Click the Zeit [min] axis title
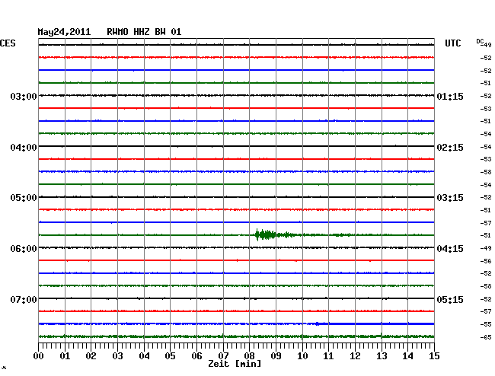The width and height of the screenshot is (495, 376). click(x=235, y=364)
